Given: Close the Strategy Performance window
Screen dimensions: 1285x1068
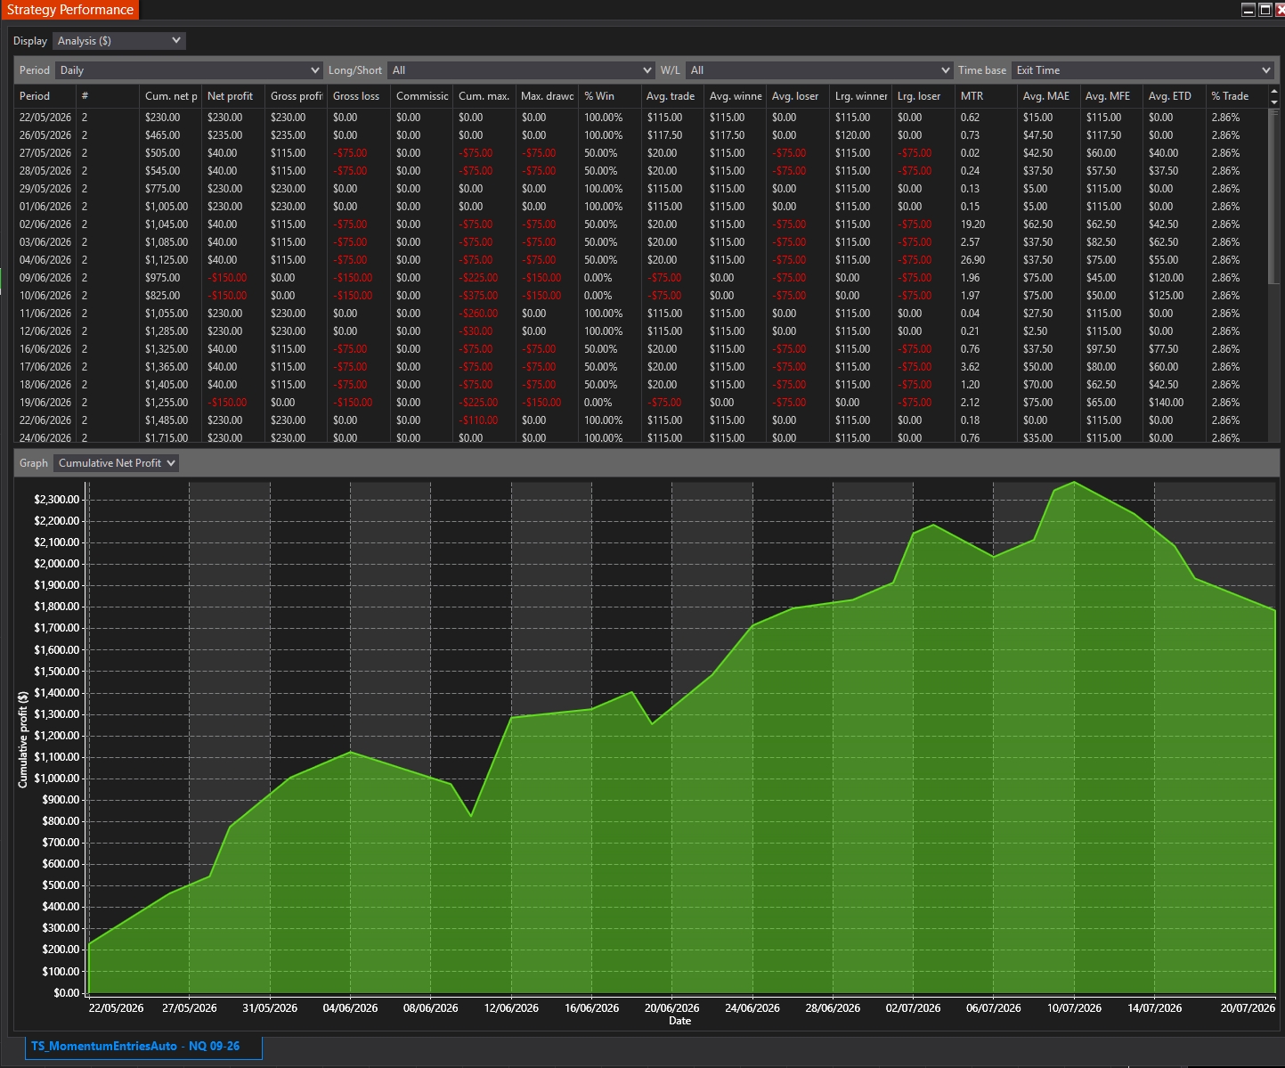Looking at the screenshot, I should point(1280,10).
